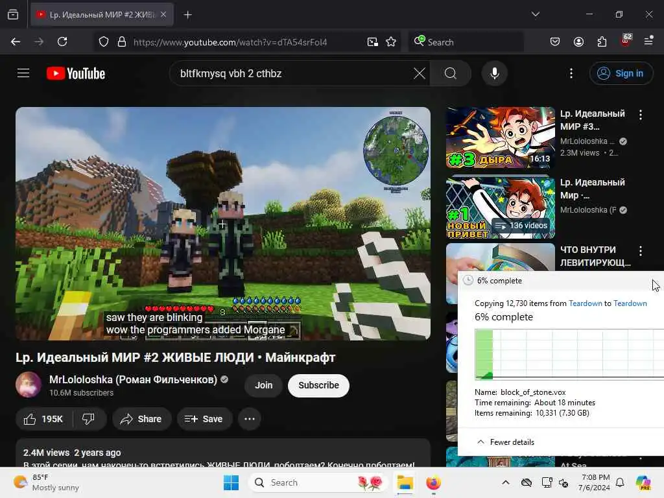
Task: Open the list all tabs dropdown
Action: coord(535,14)
